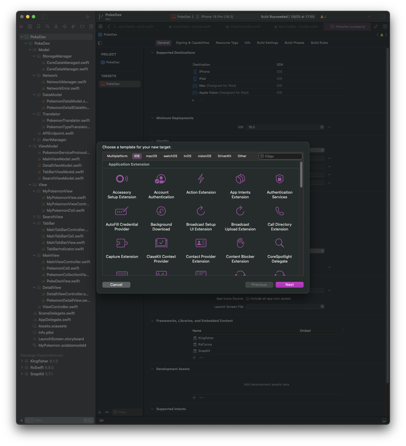
Task: Collapse Supported Destinations section
Action: point(152,53)
